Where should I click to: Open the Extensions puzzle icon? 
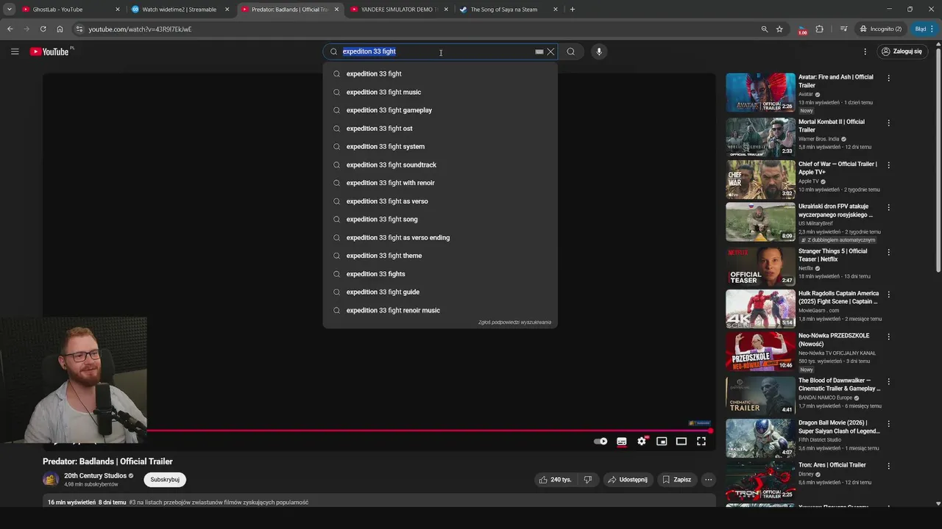coord(819,29)
